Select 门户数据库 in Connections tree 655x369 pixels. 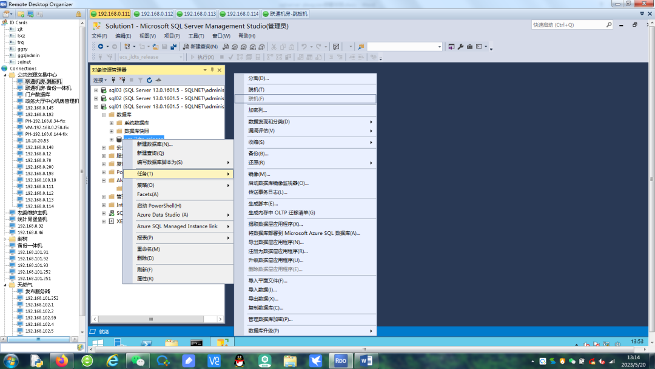tap(38, 95)
